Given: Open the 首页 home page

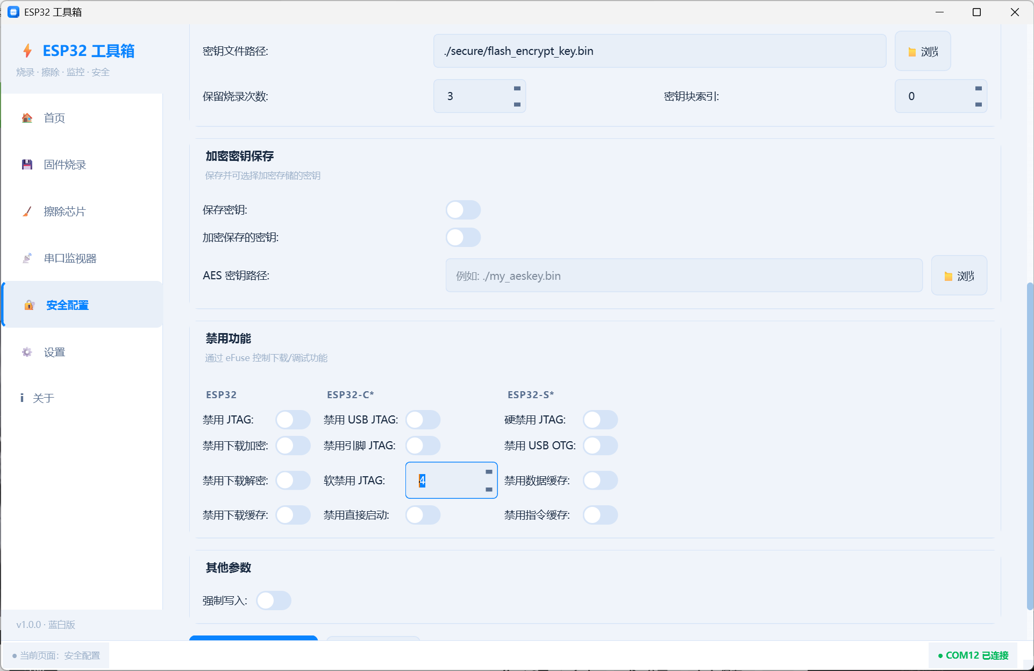Looking at the screenshot, I should (x=82, y=118).
